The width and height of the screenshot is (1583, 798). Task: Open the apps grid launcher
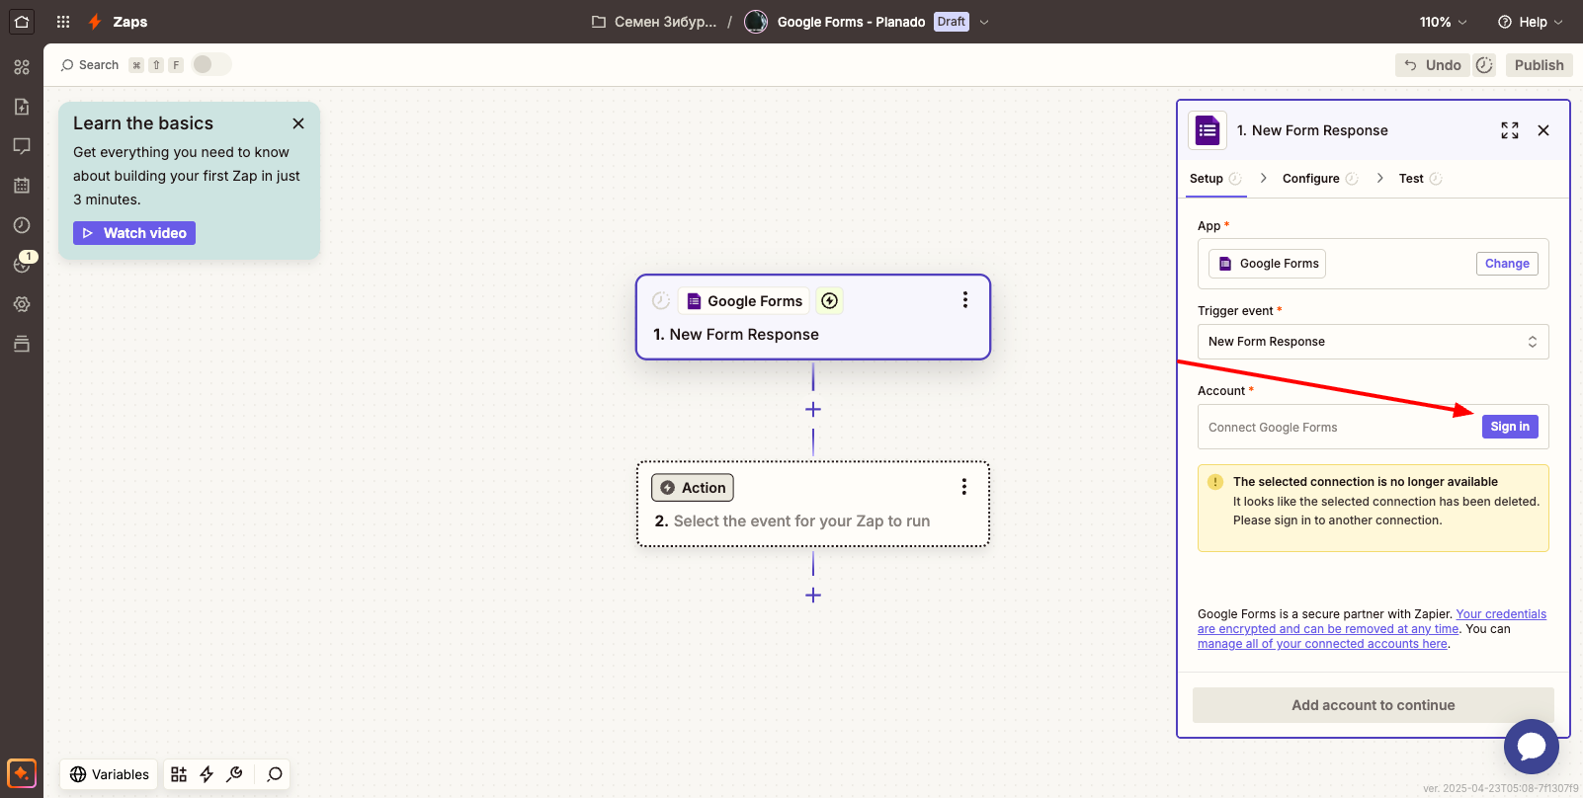tap(63, 22)
